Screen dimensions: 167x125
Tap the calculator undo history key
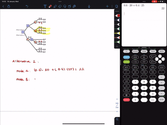pos(153,57)
